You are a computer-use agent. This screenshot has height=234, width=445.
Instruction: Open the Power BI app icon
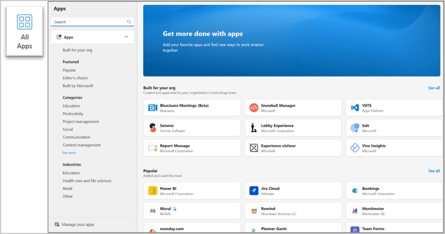click(153, 191)
